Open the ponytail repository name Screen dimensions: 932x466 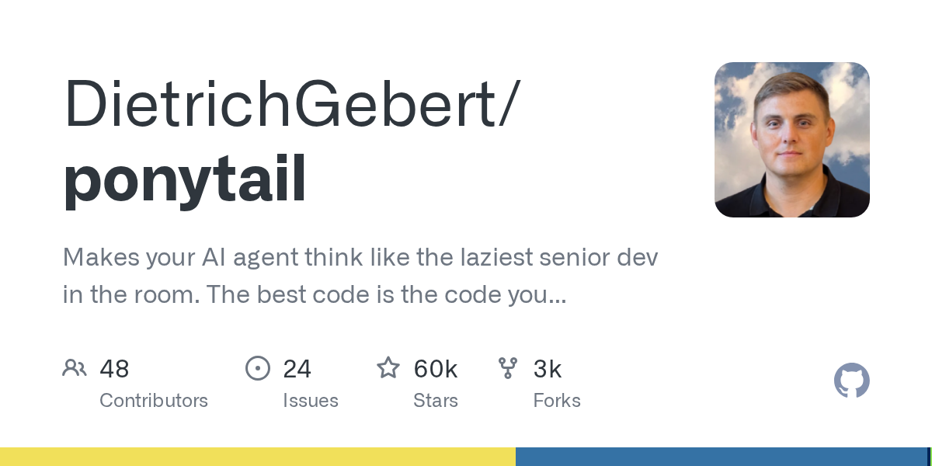185,179
